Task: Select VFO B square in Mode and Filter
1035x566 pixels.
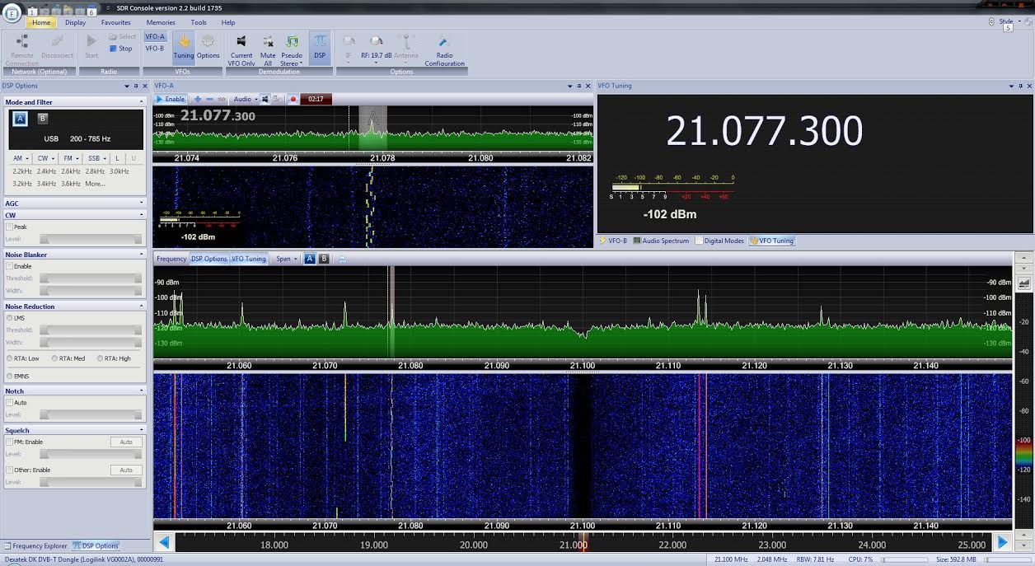Action: tap(43, 119)
